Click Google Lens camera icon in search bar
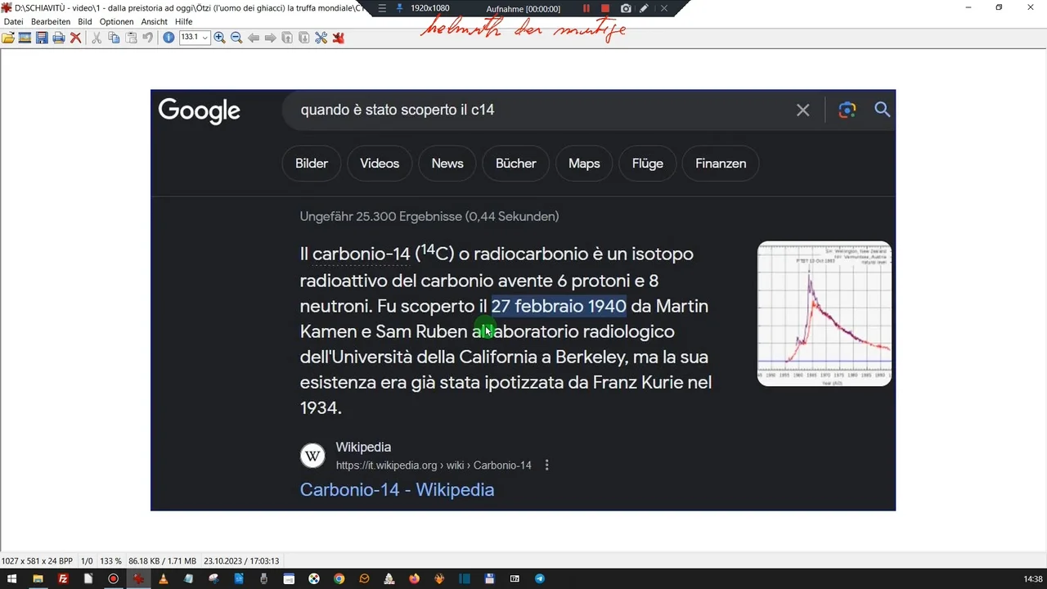 [847, 110]
